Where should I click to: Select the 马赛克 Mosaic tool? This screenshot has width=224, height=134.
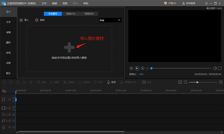(x=69, y=82)
